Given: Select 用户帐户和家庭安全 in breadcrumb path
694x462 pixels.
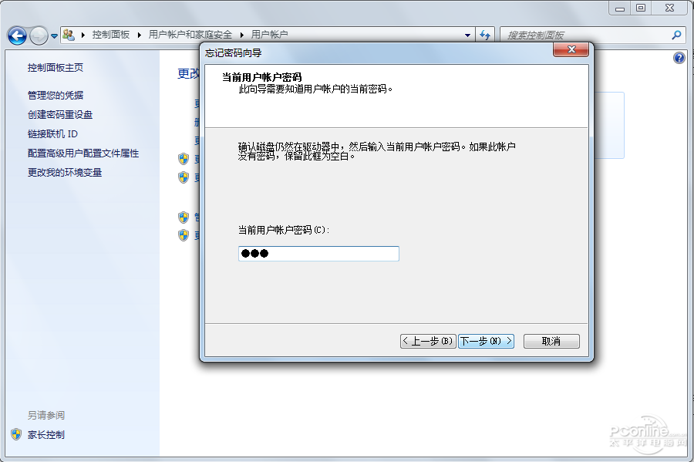Looking at the screenshot, I should point(190,35).
